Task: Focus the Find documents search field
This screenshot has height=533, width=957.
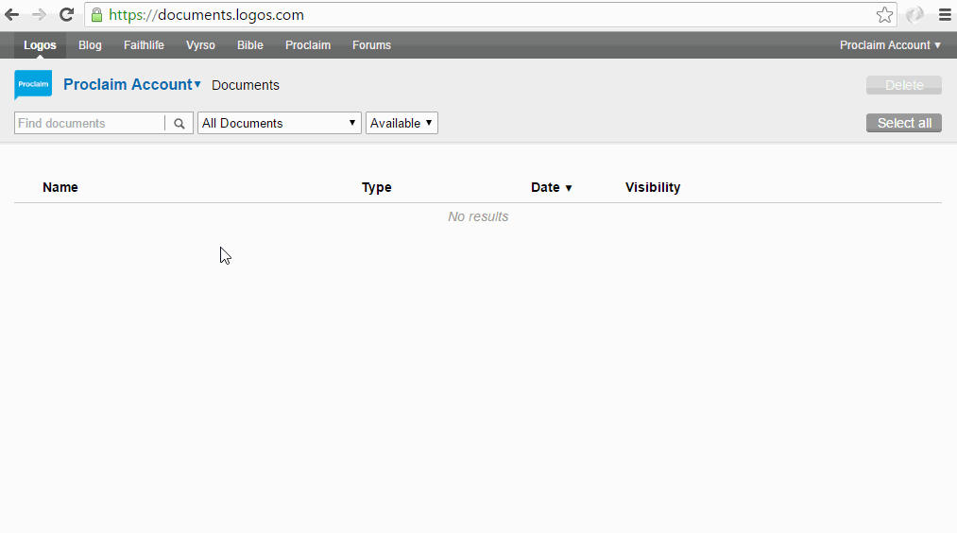Action: tap(90, 124)
